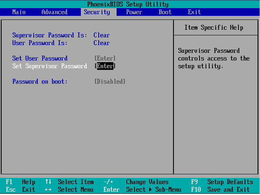260x195 pixels.
Task: Click the left-right arrow icon beside Select Menu
Action: 48,190
